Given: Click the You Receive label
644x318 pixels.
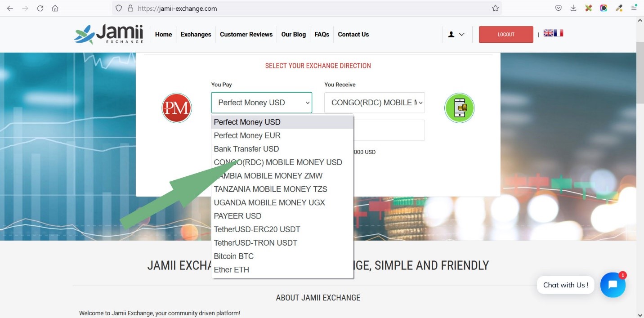Looking at the screenshot, I should pyautogui.click(x=340, y=85).
